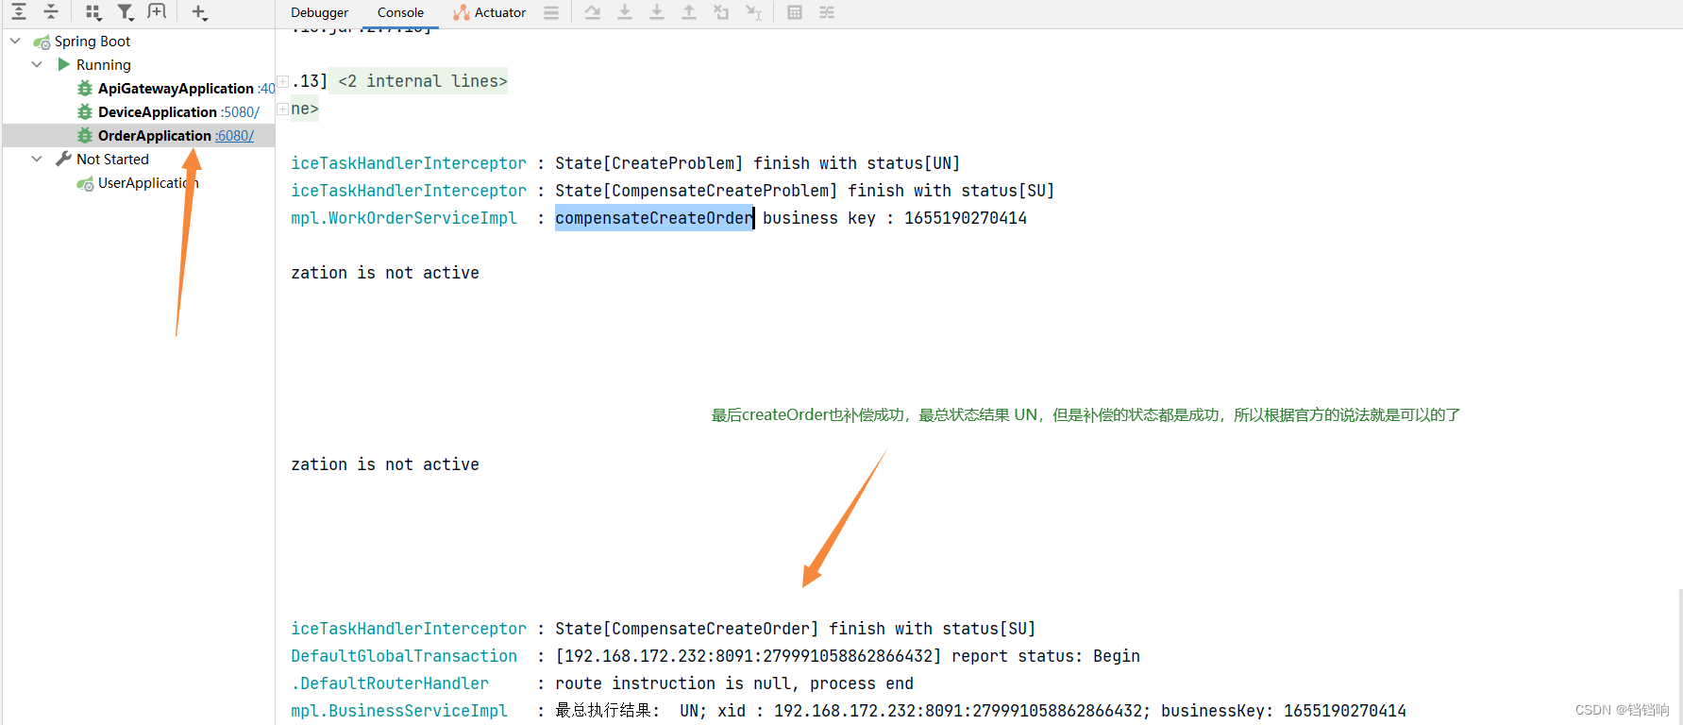Viewport: 1683px width, 725px height.
Task: Click the Collapse All services icon
Action: (52, 12)
